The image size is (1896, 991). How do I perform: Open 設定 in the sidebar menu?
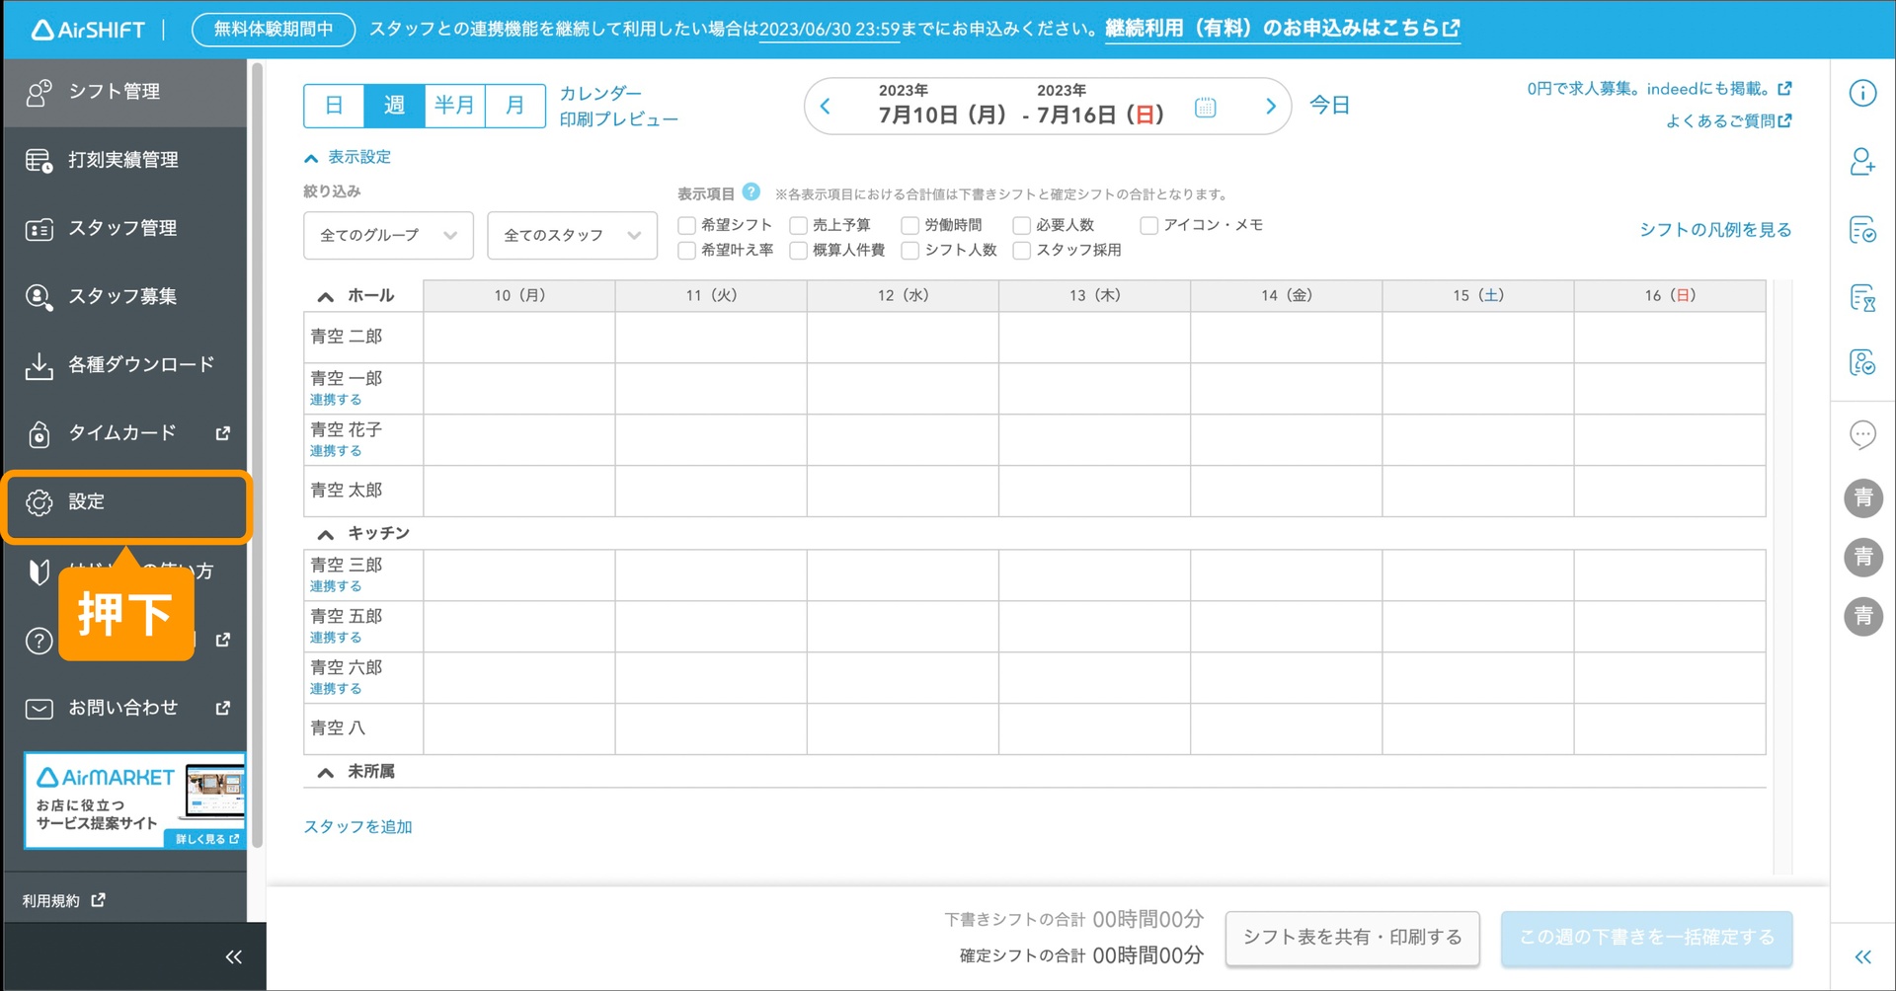(126, 502)
